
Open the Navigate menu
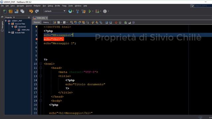coord(20,6)
